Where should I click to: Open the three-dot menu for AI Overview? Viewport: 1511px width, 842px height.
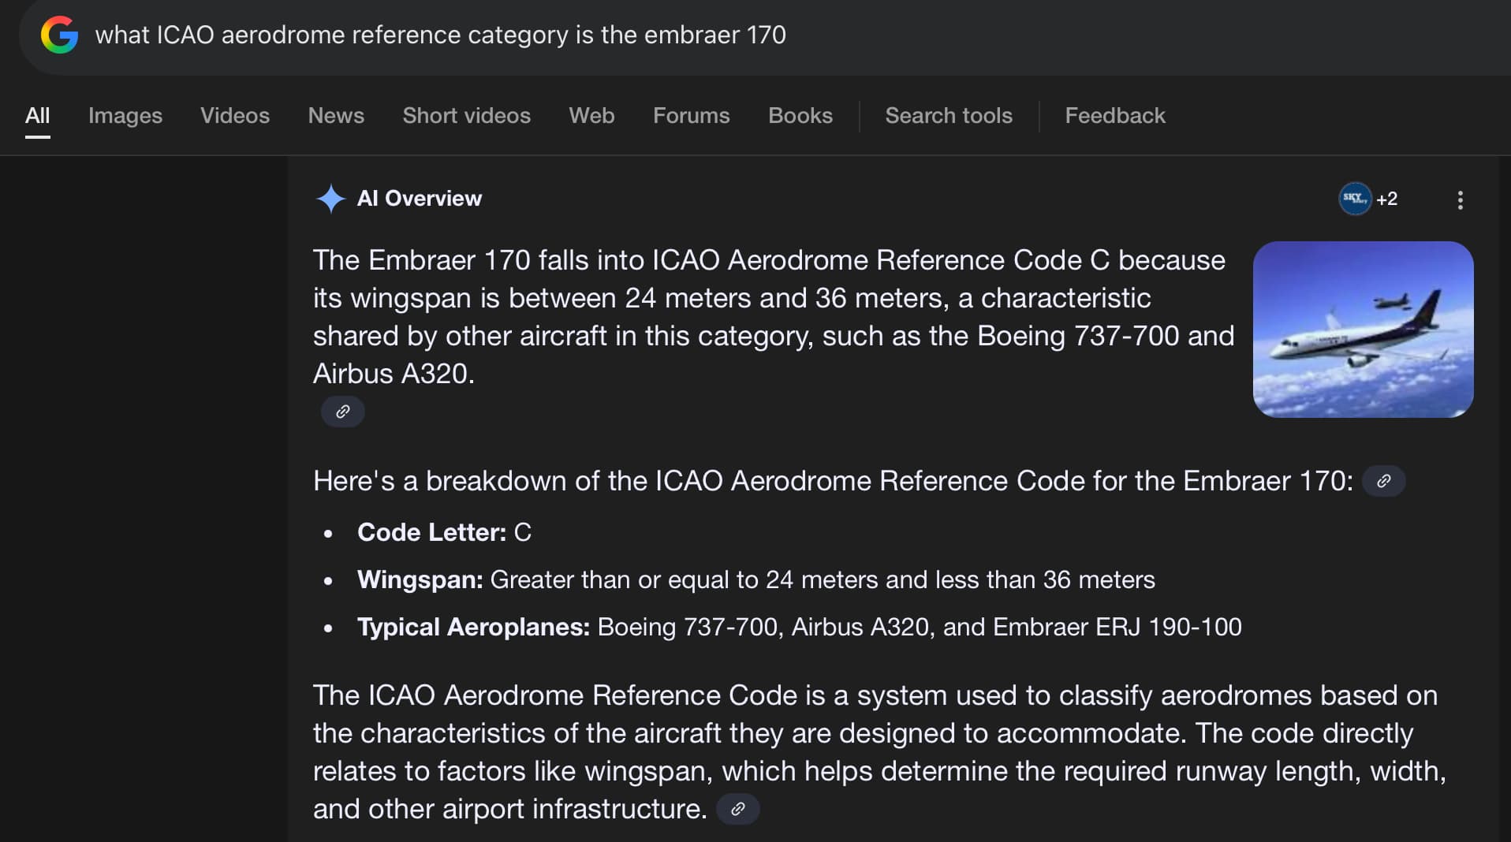[1461, 199]
